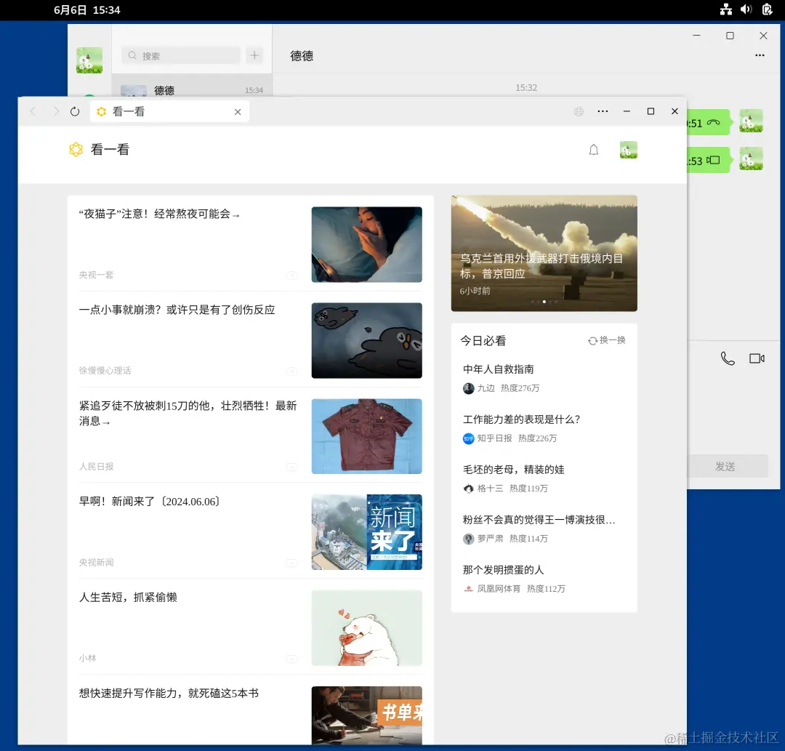Viewport: 785px width, 751px height.
Task: Open 那个发明掼蛋的人
Action: click(x=503, y=570)
